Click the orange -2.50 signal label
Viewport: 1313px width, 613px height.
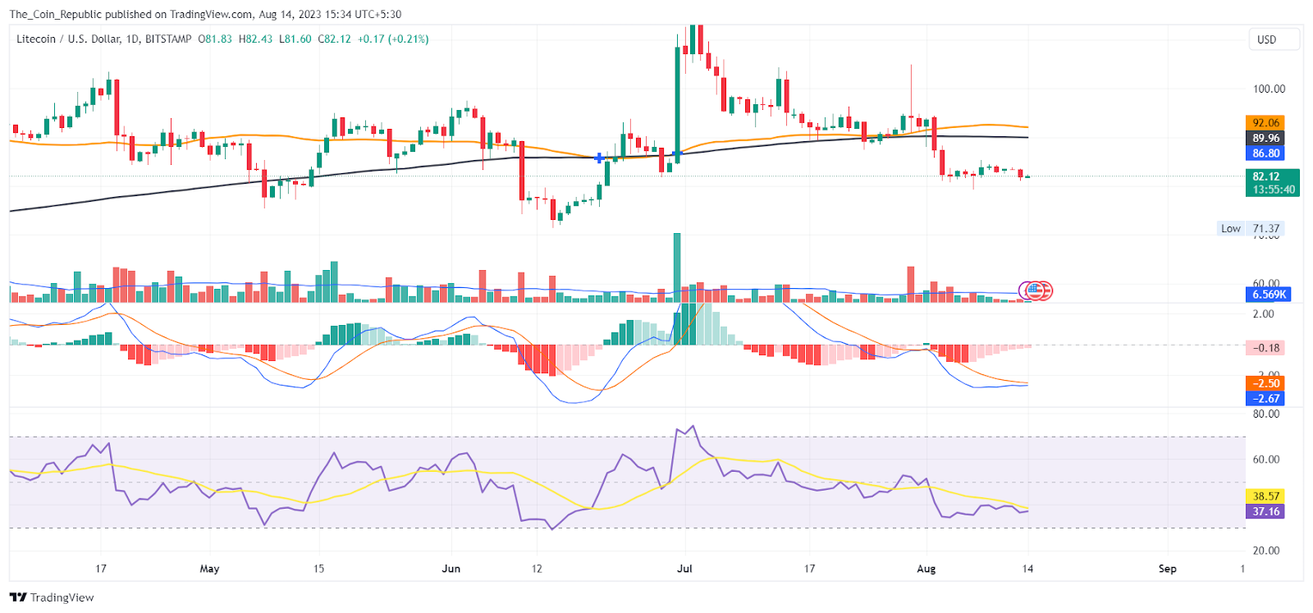tap(1265, 383)
